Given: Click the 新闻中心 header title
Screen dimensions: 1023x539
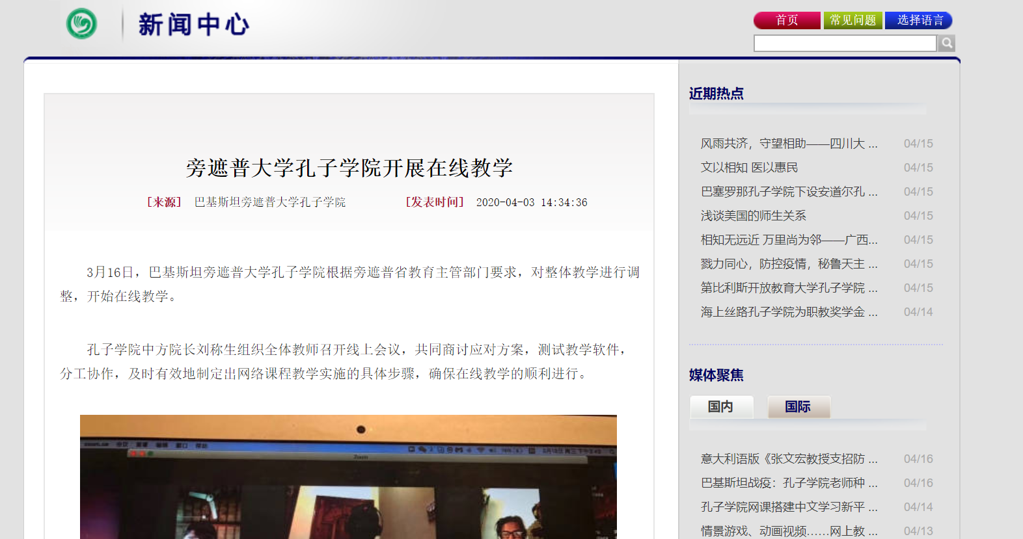Looking at the screenshot, I should (194, 25).
